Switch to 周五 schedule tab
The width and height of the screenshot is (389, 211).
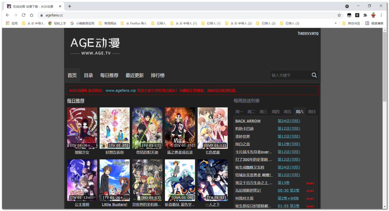tap(287, 112)
